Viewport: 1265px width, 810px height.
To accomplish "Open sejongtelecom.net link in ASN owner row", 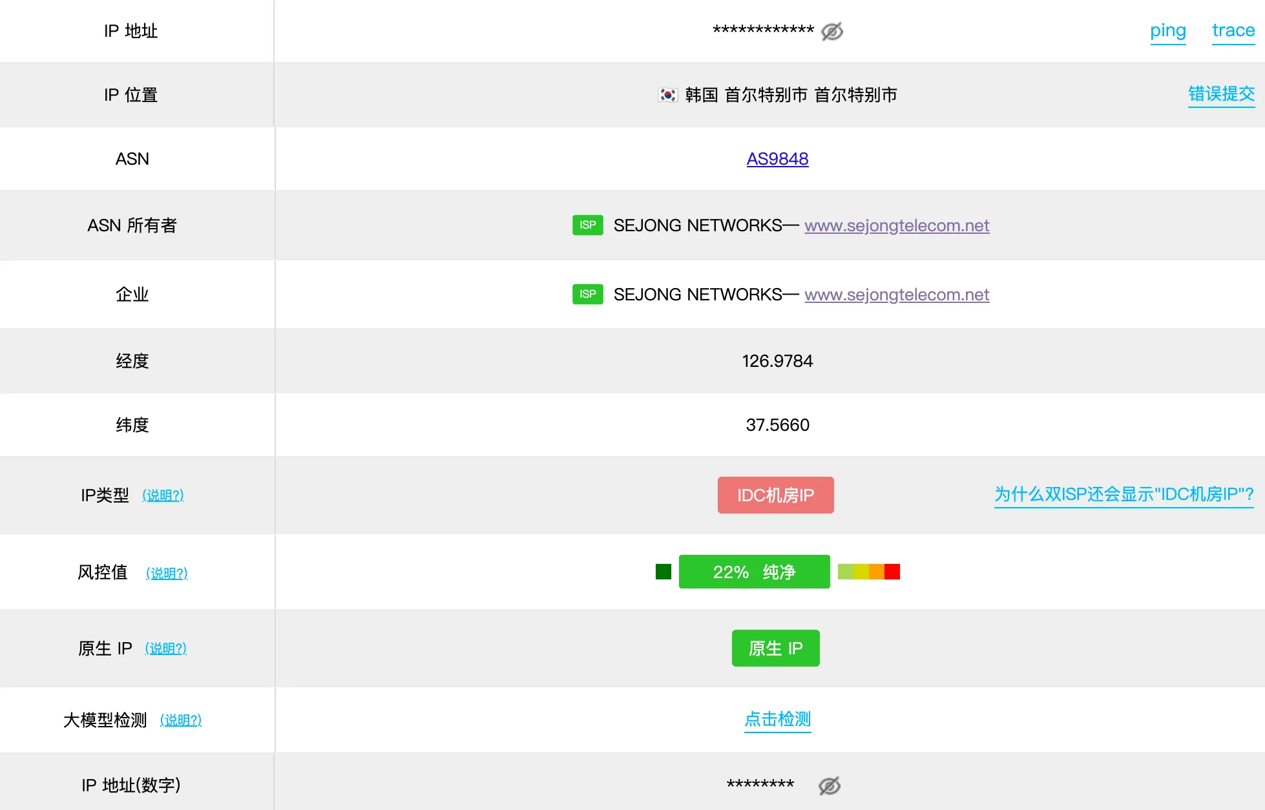I will pos(896,225).
